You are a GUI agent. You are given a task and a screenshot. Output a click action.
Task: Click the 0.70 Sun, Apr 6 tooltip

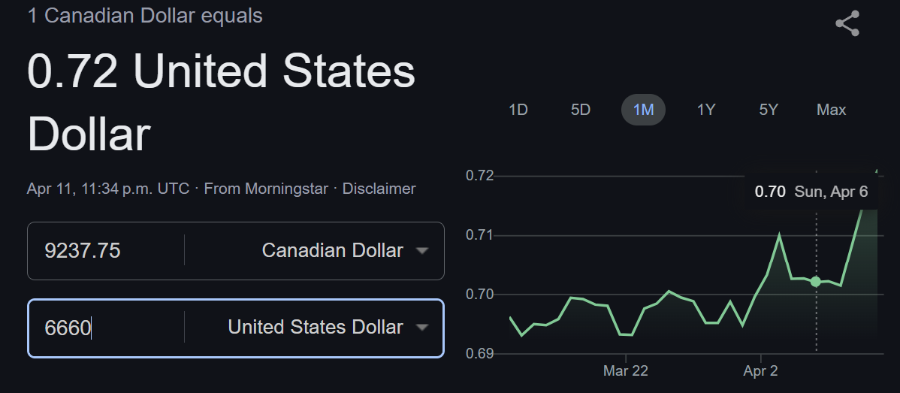pyautogui.click(x=811, y=192)
